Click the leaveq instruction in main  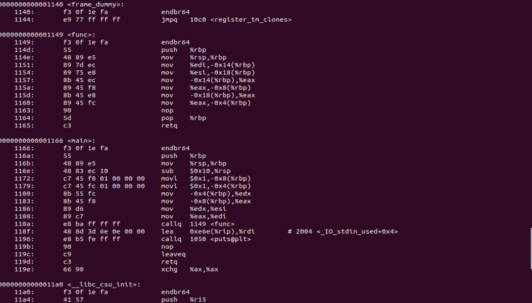pyautogui.click(x=173, y=254)
